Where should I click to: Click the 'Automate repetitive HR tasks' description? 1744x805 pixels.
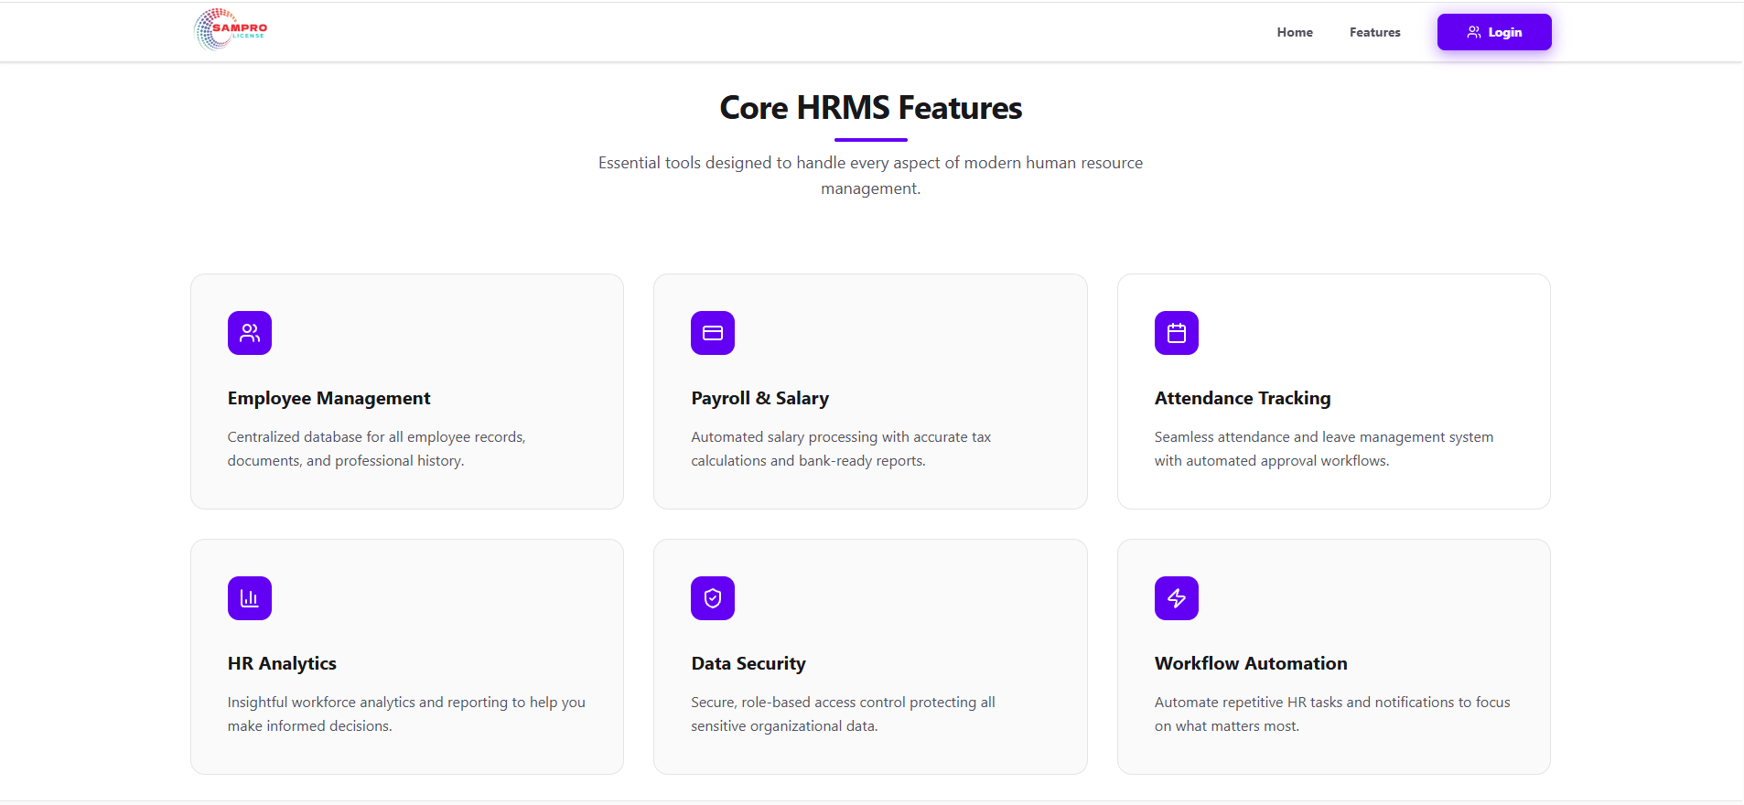(1332, 714)
